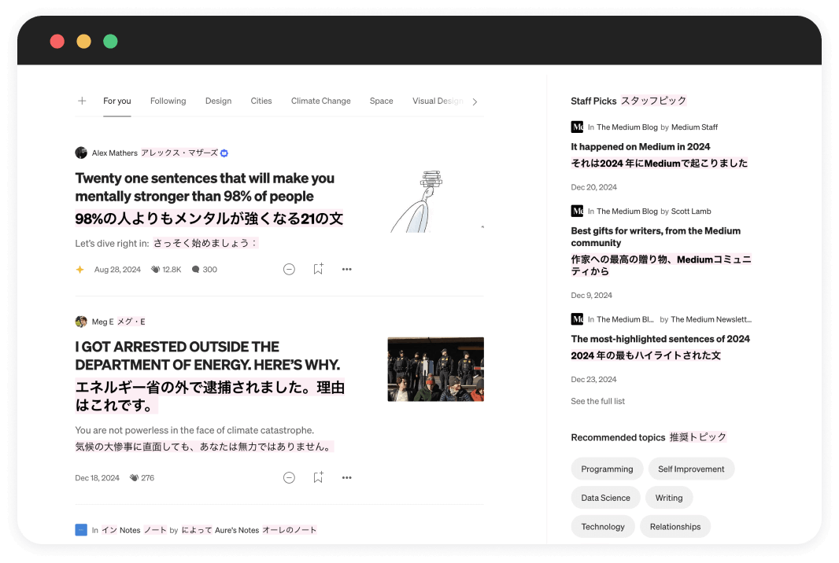This screenshot has width=839, height=563.
Task: Switch to the Following tab
Action: tap(168, 101)
